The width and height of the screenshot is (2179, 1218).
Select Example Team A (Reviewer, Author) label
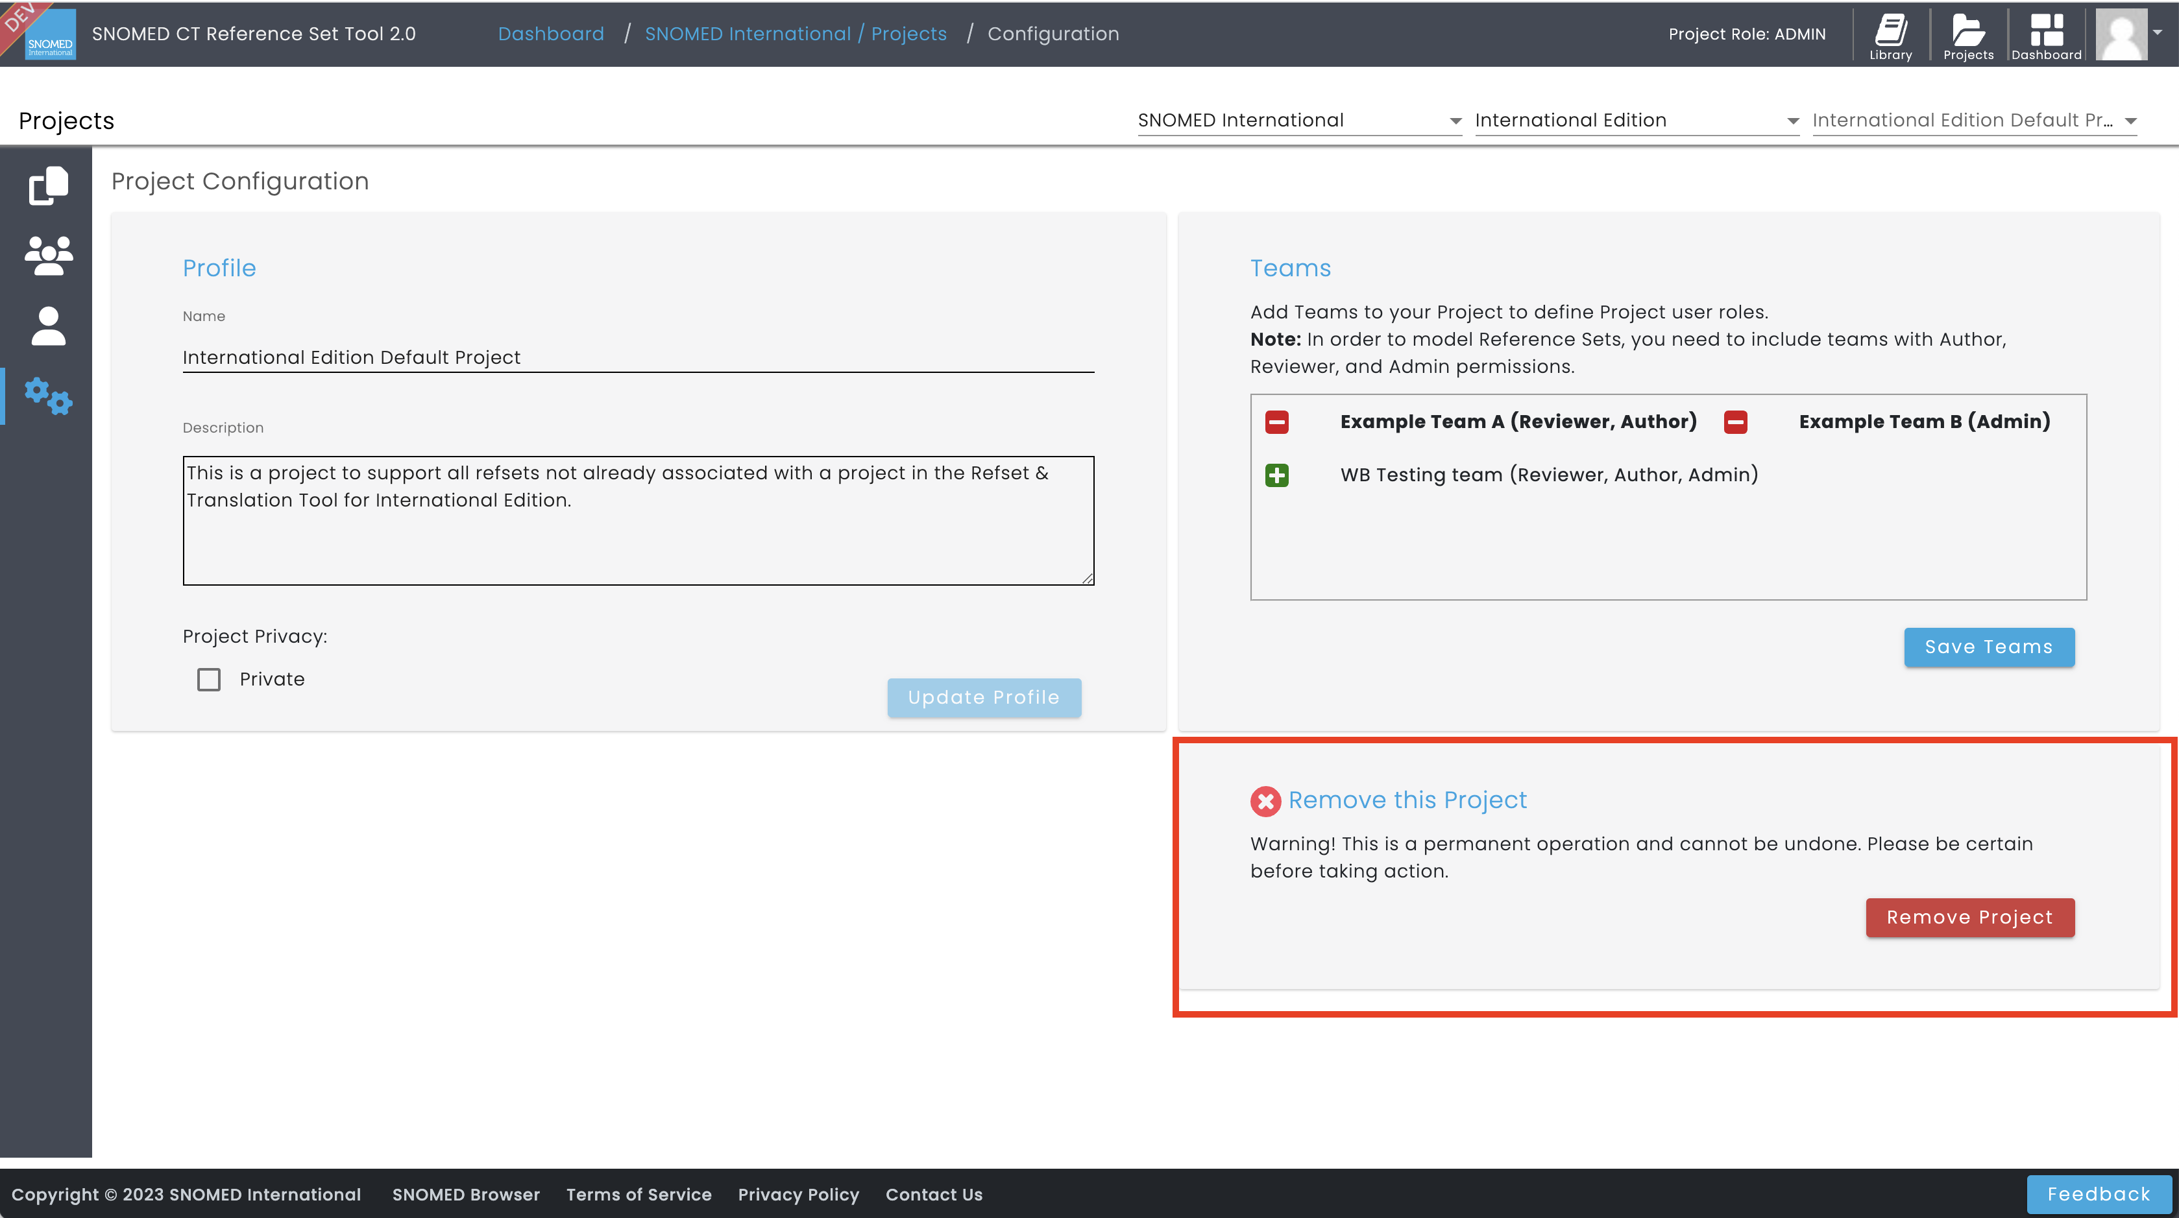pyautogui.click(x=1518, y=422)
